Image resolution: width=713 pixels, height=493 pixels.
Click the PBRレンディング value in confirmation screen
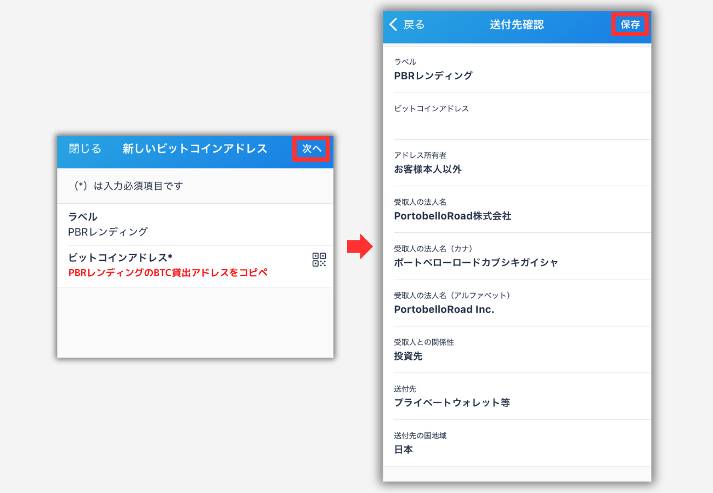[433, 76]
